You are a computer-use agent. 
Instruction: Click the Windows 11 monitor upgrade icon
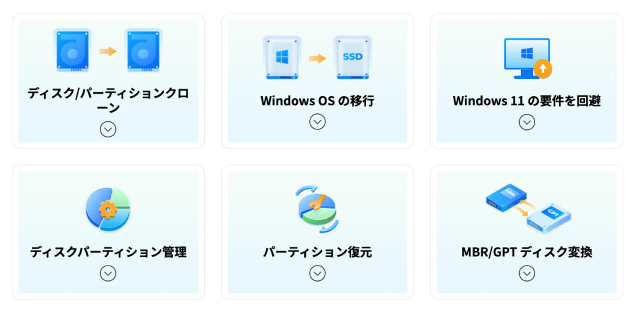point(528,59)
